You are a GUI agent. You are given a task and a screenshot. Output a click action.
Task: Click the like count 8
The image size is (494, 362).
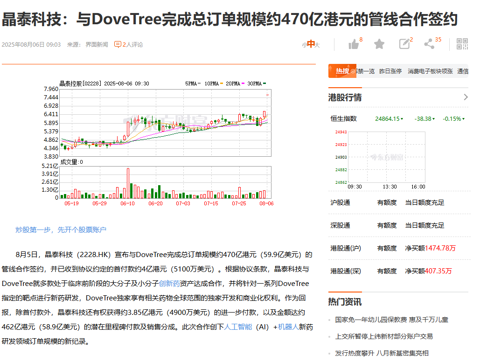point(361,40)
